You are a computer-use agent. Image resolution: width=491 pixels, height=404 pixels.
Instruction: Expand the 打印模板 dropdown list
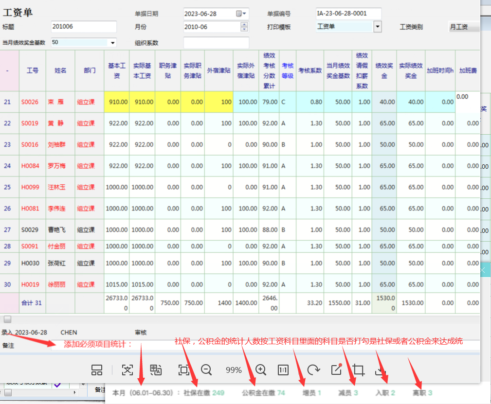pos(378,27)
